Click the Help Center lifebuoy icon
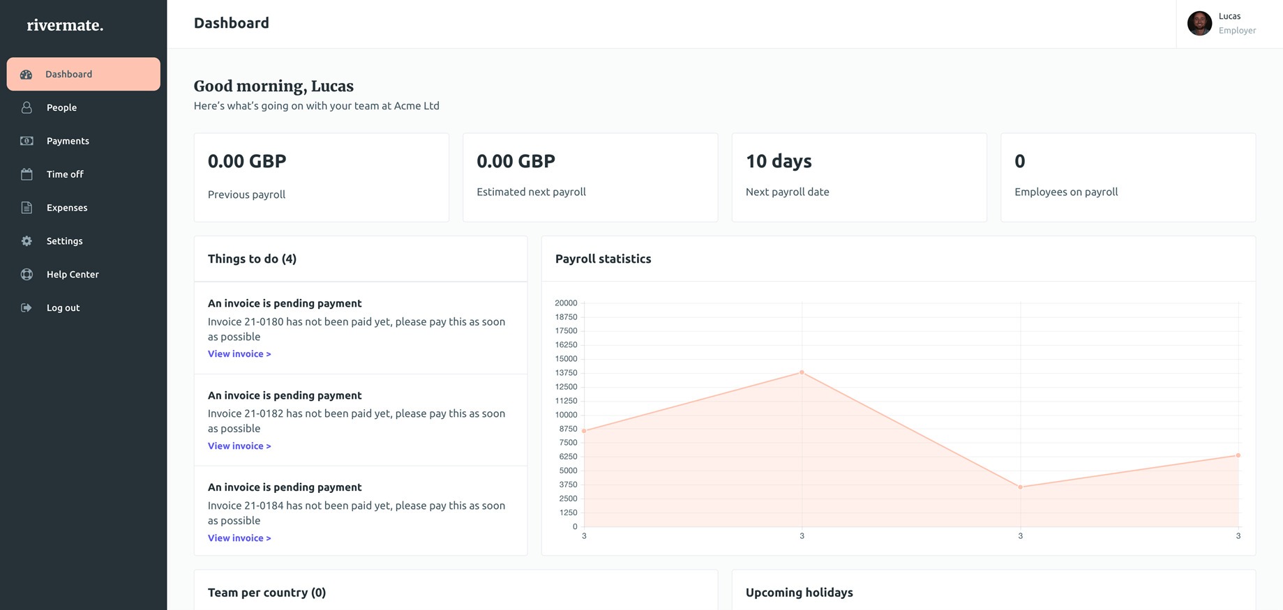 (x=27, y=275)
